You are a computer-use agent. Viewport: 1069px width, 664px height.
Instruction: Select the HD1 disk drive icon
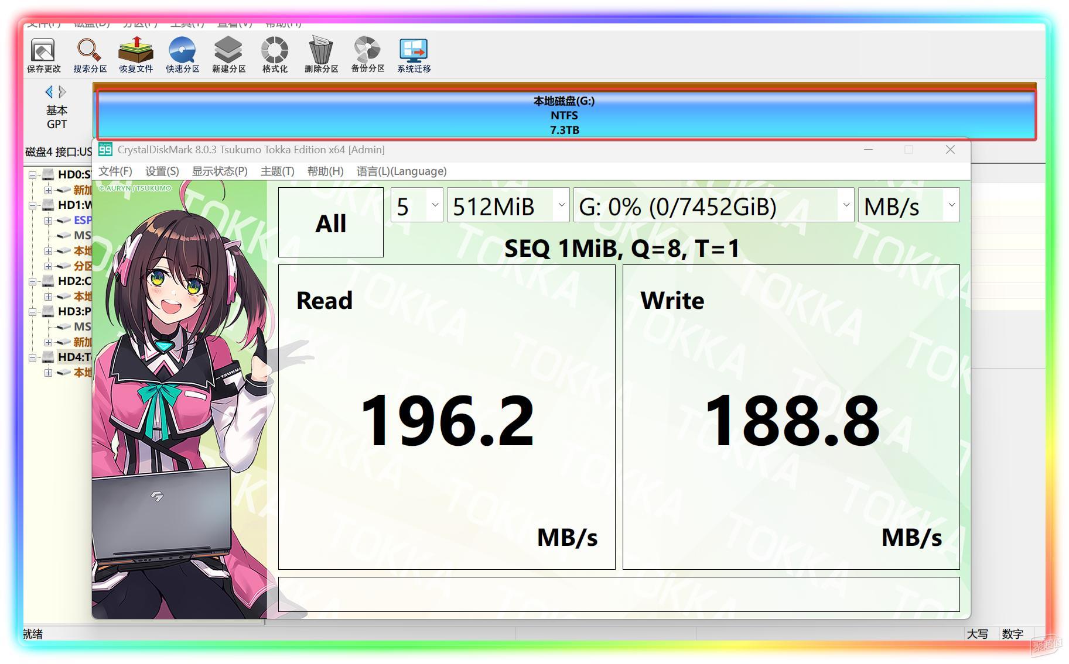pos(48,205)
